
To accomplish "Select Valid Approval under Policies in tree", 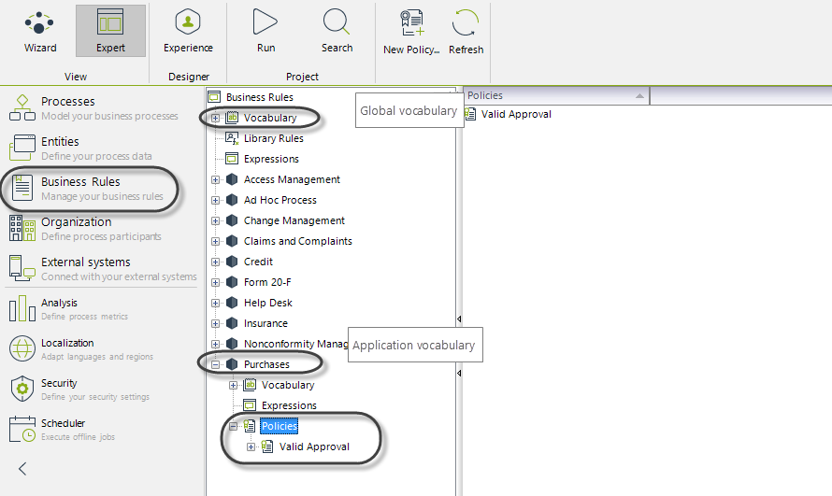I will tap(314, 446).
